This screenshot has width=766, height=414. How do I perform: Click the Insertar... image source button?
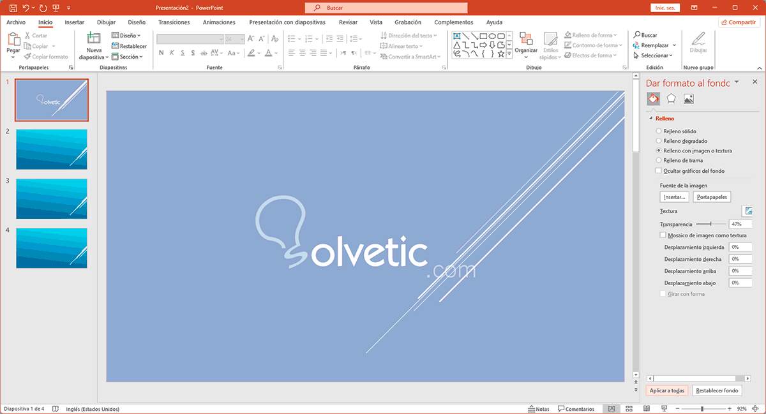(x=675, y=197)
